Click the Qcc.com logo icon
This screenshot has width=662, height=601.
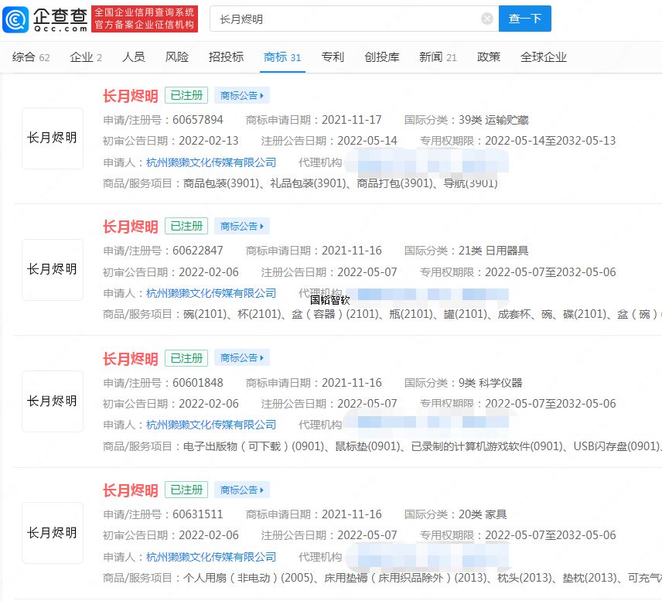tap(15, 19)
